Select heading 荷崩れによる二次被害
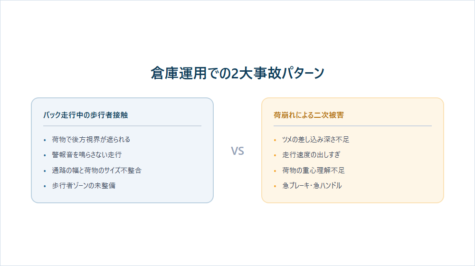475x266 pixels. pos(309,115)
